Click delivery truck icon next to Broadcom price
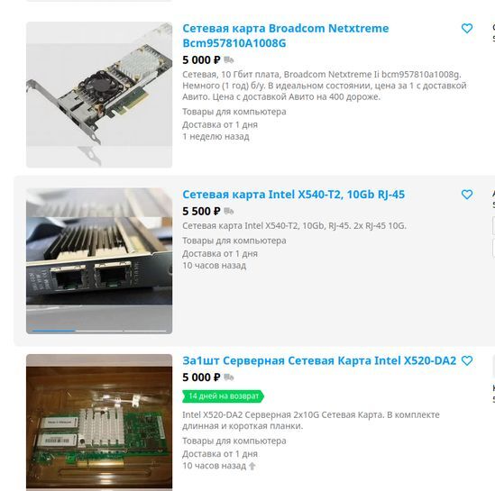Screen dimensions: 495x491 (x=229, y=59)
